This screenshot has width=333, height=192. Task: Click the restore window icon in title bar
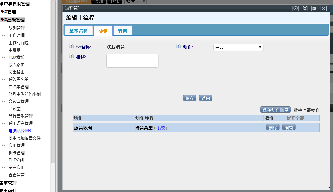[314, 8]
